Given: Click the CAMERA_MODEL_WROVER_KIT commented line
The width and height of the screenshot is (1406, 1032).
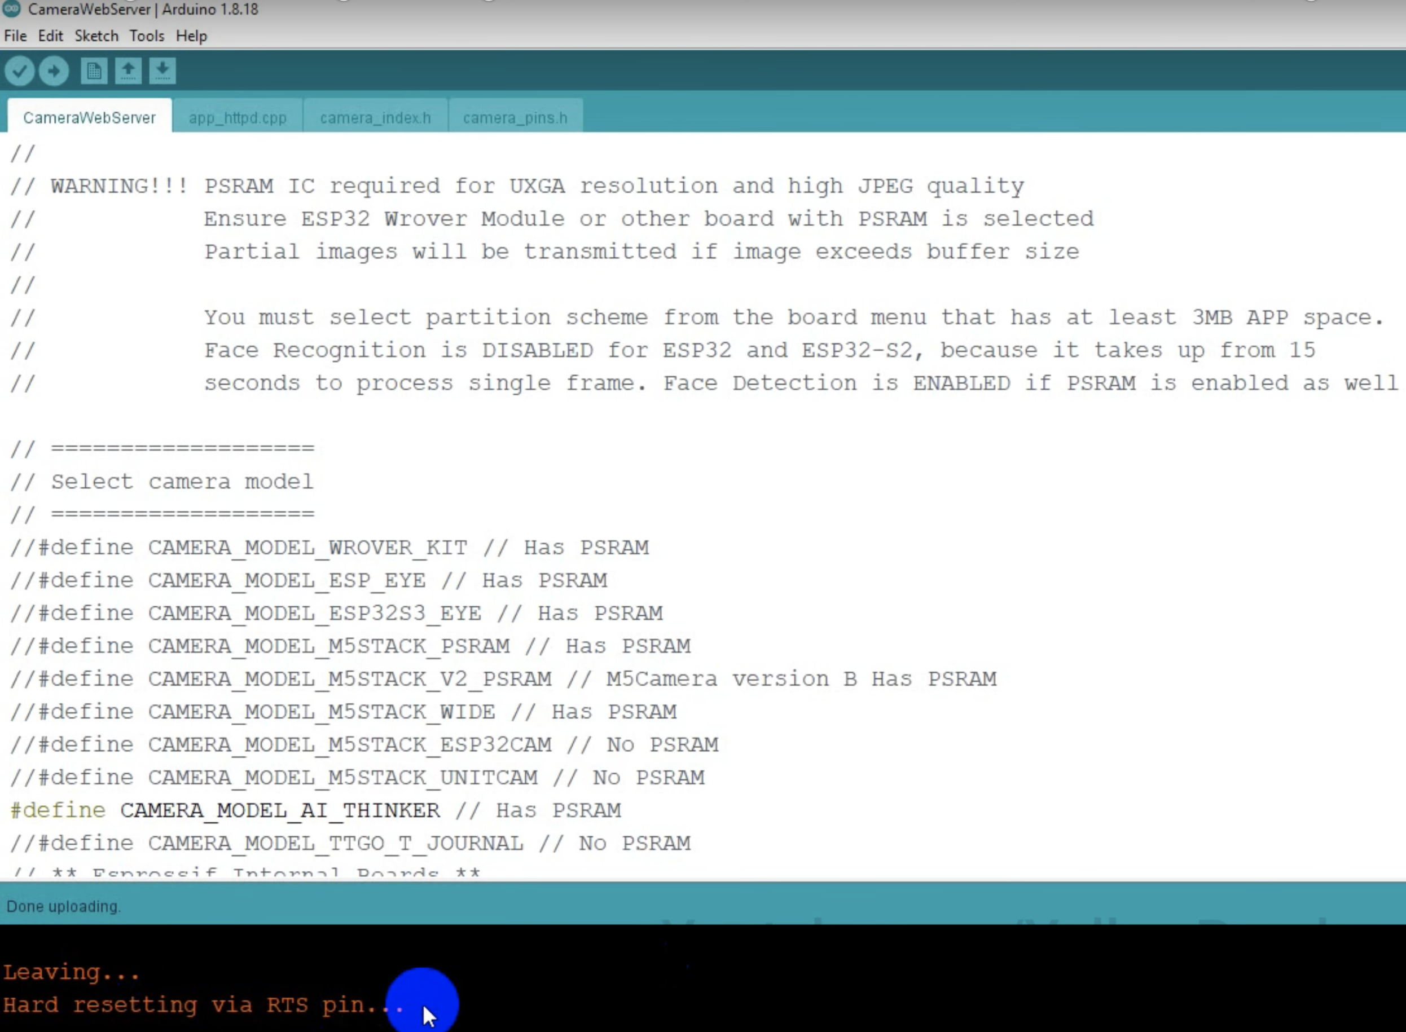Looking at the screenshot, I should (306, 548).
